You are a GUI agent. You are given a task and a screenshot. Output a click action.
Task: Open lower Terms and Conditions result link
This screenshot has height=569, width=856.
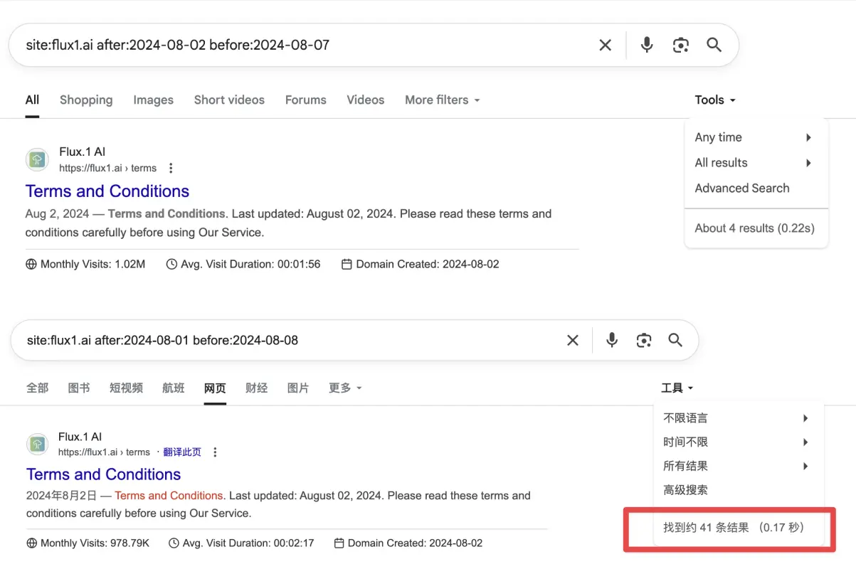click(104, 474)
